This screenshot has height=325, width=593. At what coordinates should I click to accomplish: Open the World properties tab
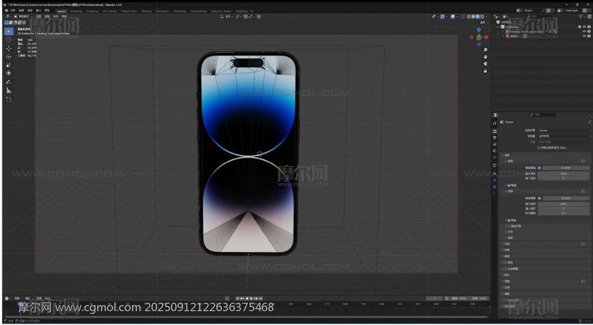point(495,157)
